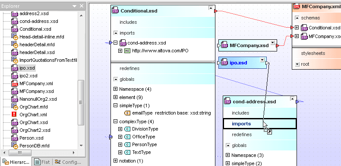Click Head-detail-inline.mfd mapping icon
341x166 pixels.
(15, 37)
